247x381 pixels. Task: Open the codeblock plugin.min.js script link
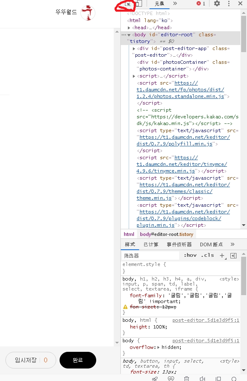point(183,218)
